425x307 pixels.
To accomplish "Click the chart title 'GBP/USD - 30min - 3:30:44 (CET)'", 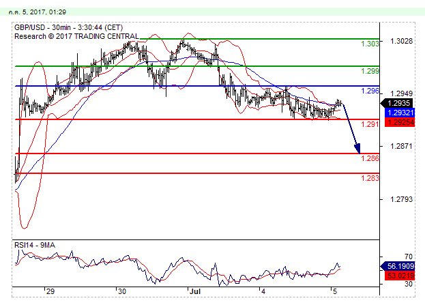I will point(69,27).
